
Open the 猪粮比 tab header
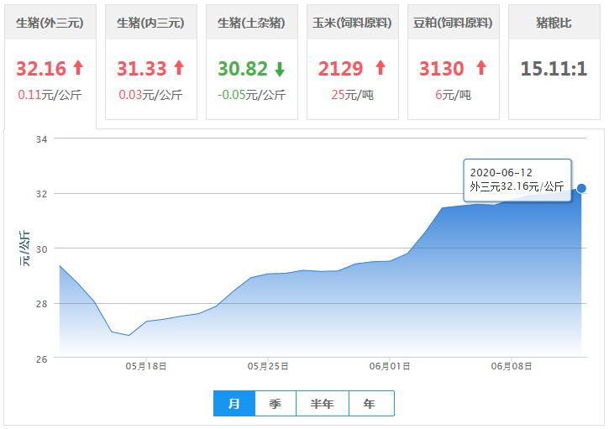(554, 23)
